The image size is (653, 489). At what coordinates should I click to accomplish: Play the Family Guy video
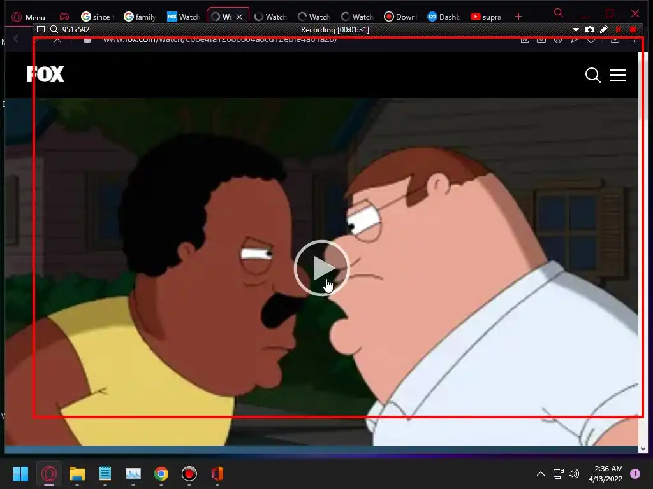pyautogui.click(x=321, y=268)
